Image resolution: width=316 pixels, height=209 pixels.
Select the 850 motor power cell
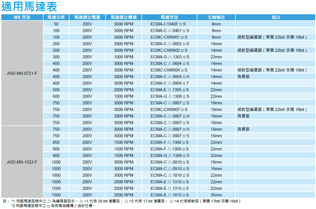[56, 142]
